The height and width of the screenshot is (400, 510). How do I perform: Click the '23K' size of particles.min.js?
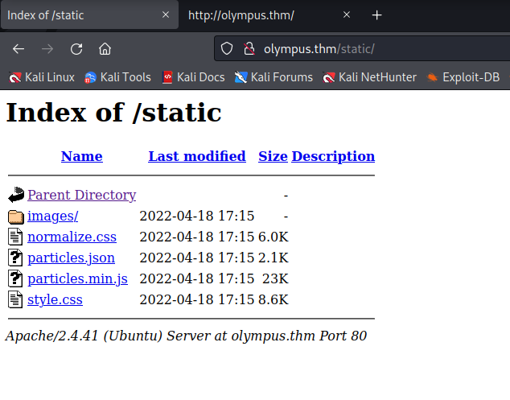point(275,278)
